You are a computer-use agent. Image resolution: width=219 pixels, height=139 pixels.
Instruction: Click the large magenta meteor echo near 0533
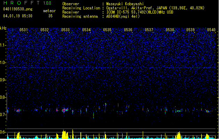tap(64, 111)
